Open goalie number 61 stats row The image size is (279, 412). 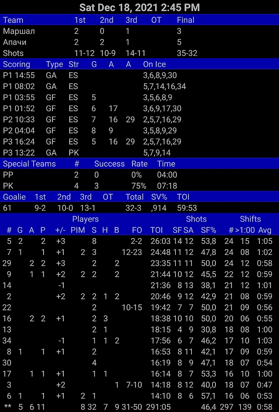coord(139,208)
